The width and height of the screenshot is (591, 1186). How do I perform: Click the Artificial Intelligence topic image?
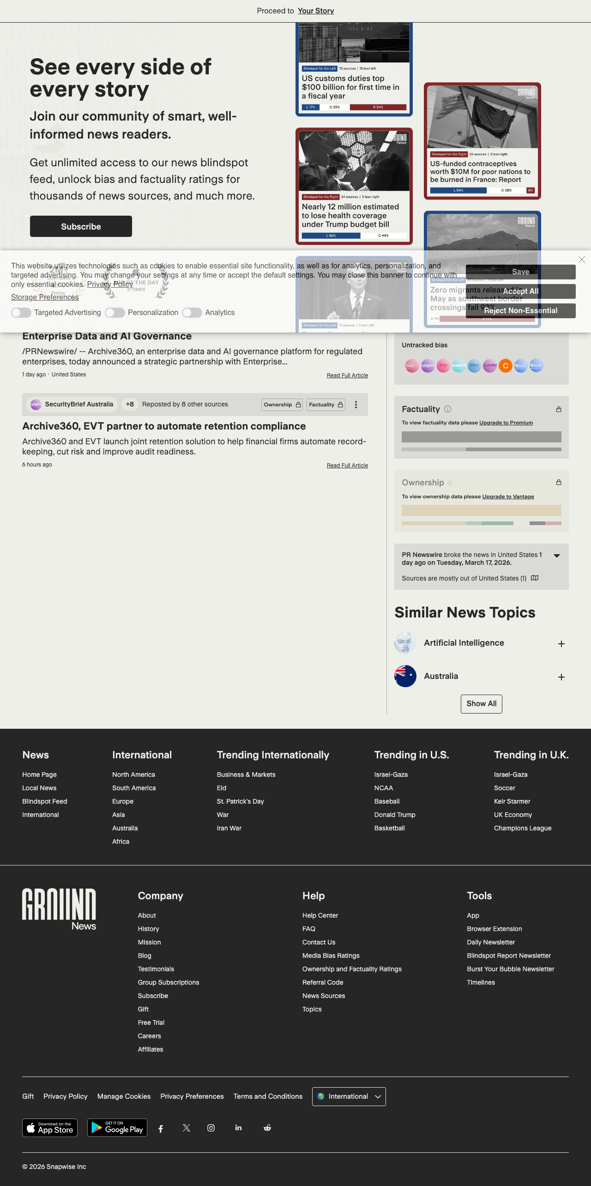[405, 643]
